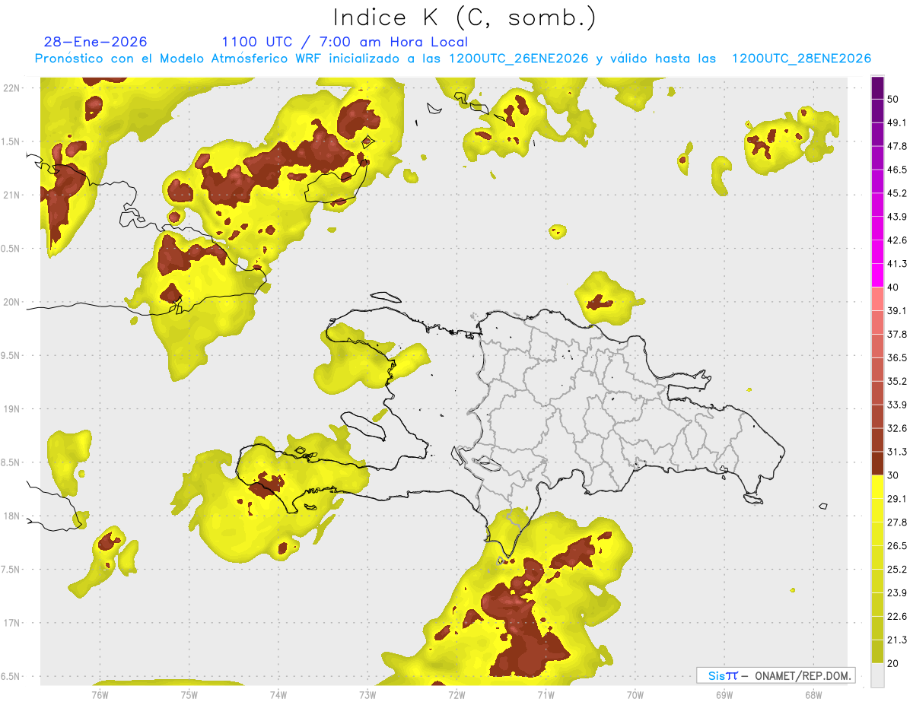Select legend value "20" at the colorbar bottom

point(894,663)
